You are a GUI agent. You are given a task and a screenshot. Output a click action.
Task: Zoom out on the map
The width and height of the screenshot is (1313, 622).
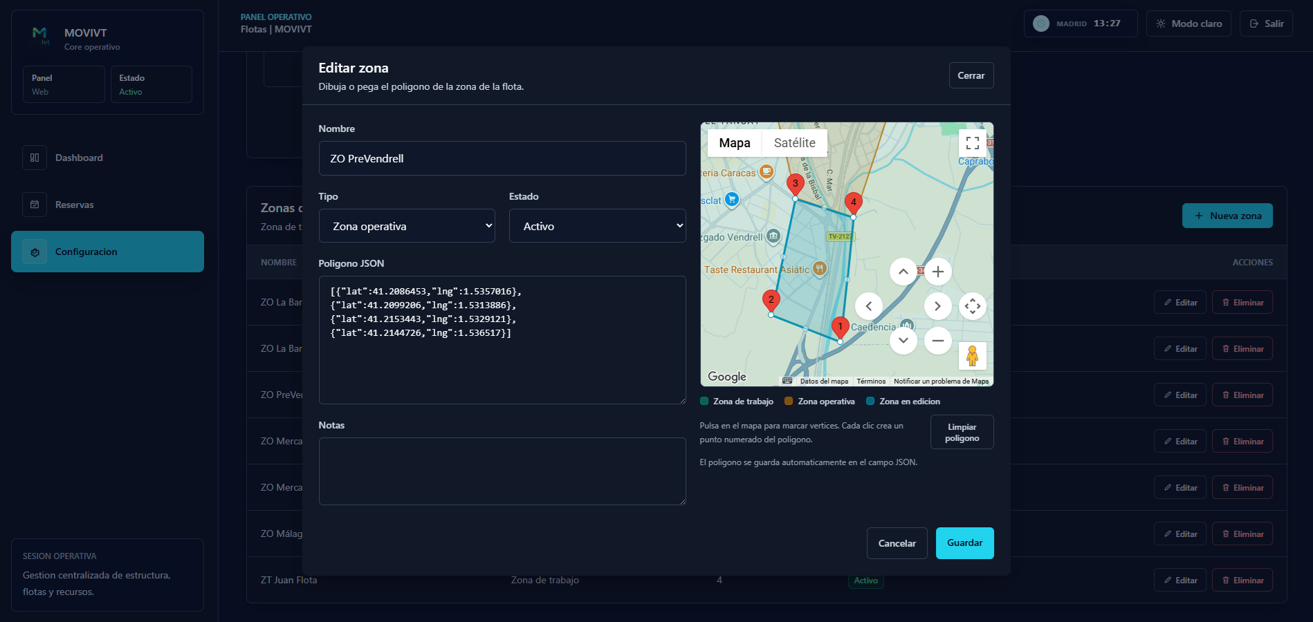pyautogui.click(x=938, y=341)
